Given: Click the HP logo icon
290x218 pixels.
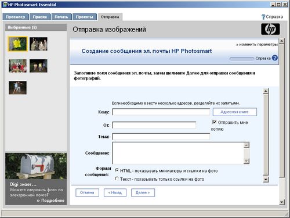Looking at the screenshot, I should pos(270,29).
